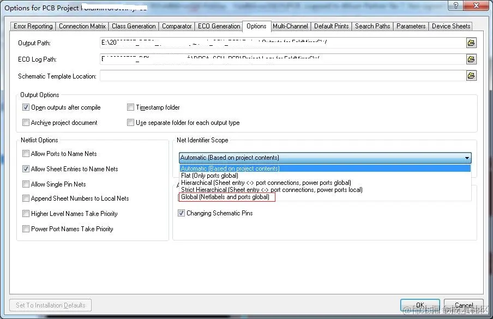493x319 pixels.
Task: Go to the Search Paths tab
Action: point(372,26)
